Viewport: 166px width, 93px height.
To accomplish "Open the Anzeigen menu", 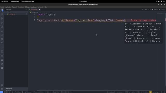I will pos(21,7).
